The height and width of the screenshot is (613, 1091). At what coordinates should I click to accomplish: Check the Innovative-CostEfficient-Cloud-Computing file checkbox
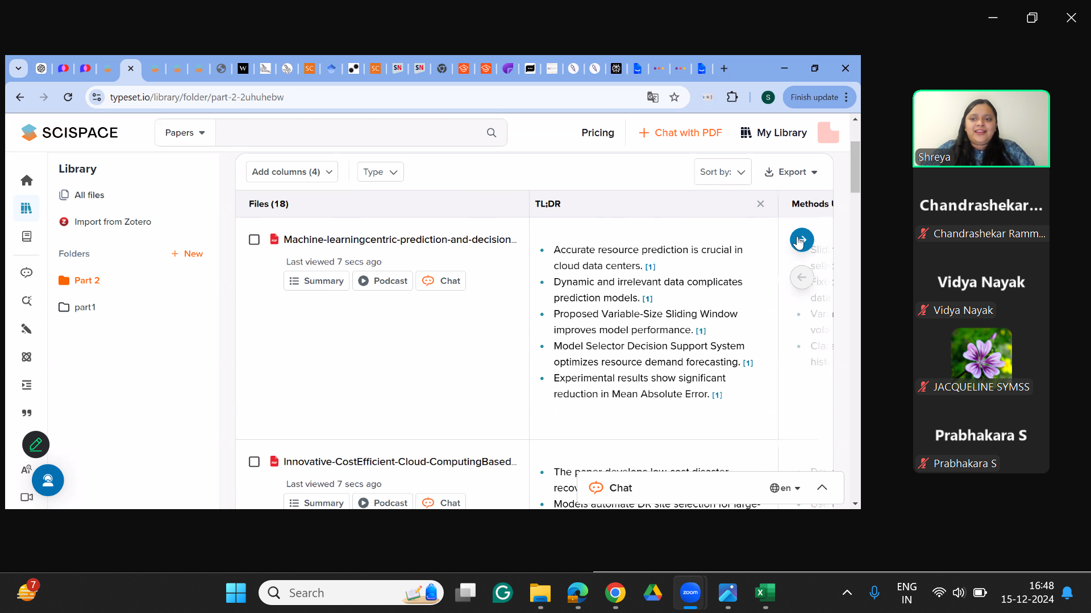point(254,462)
